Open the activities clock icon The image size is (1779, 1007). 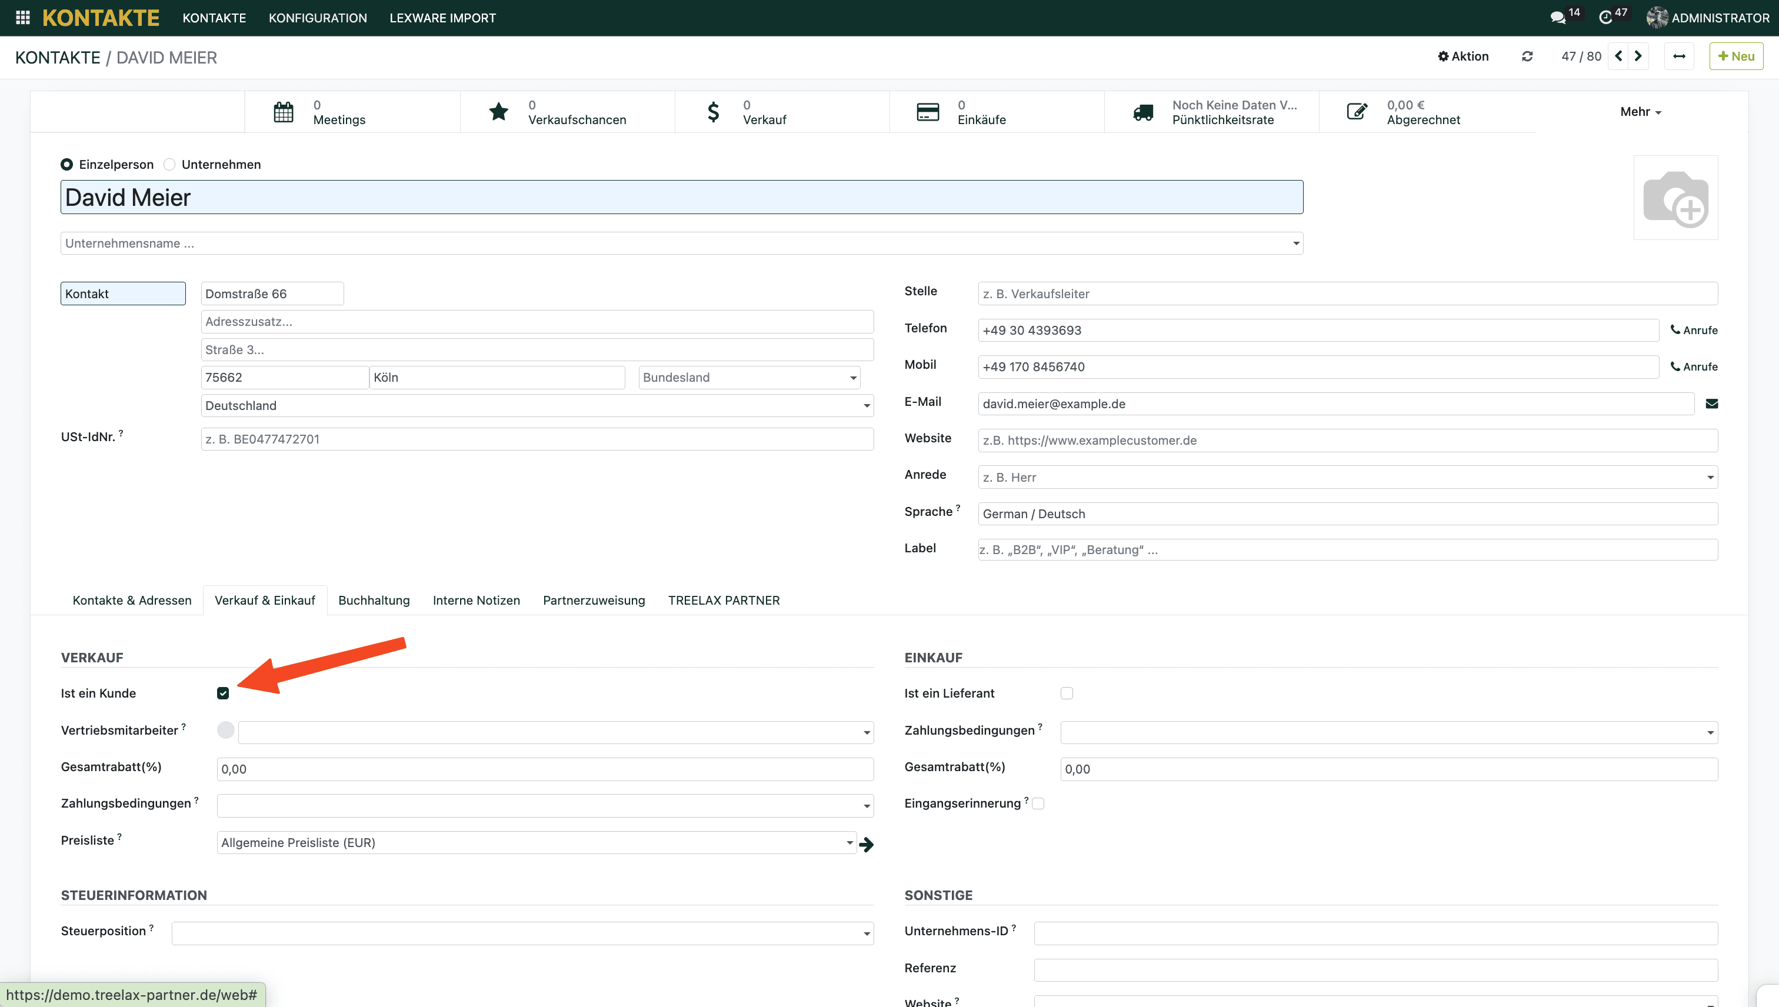1605,18
